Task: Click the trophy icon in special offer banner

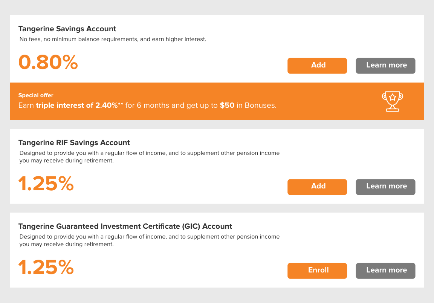Action: coord(393,101)
